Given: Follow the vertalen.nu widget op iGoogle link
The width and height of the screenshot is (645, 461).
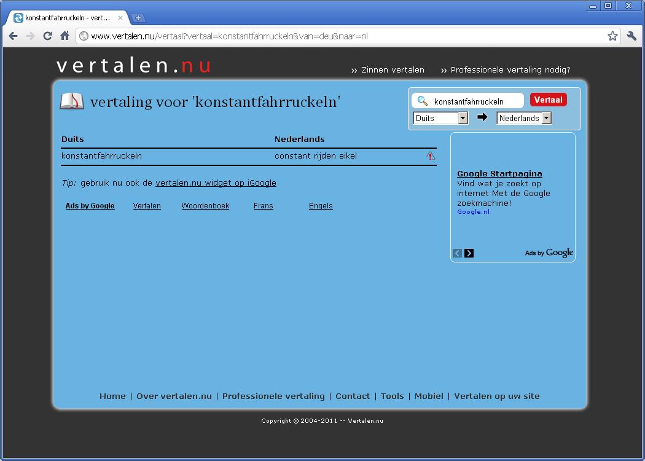Looking at the screenshot, I should click(x=216, y=183).
